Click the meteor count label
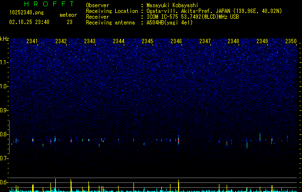Image resolution: width=302 pixels, height=192 pixels. pyautogui.click(x=68, y=15)
